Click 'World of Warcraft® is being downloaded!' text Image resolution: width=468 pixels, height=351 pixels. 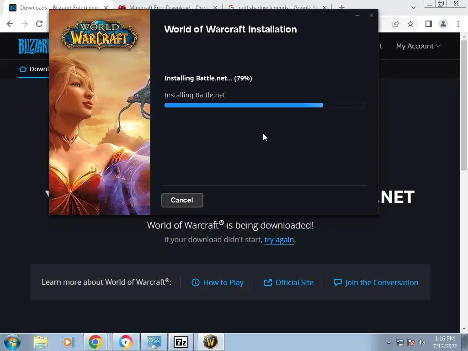[x=230, y=225]
